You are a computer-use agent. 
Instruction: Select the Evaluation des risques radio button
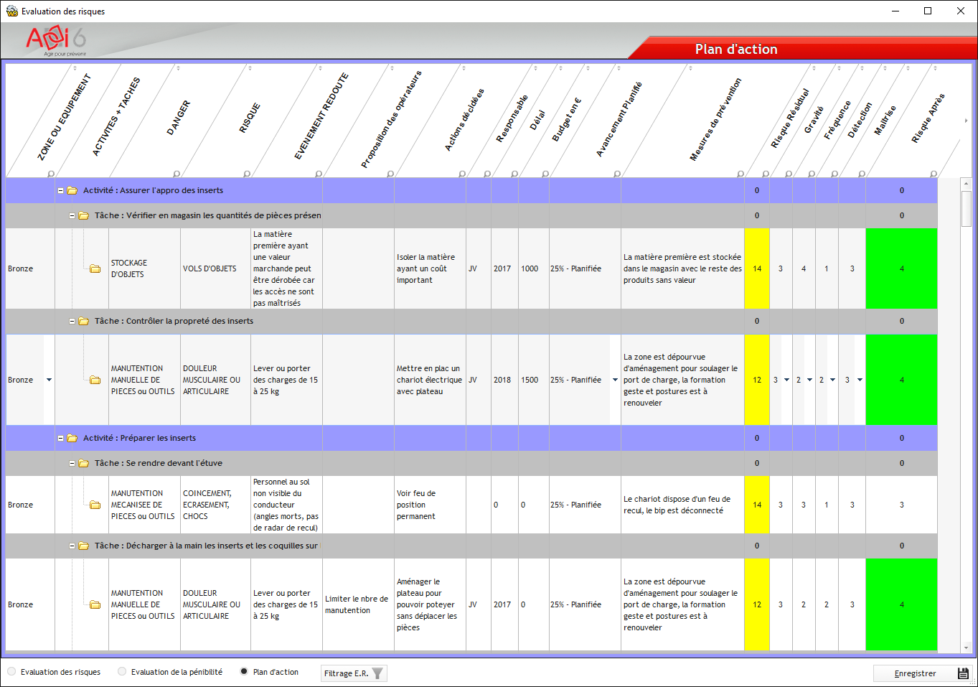pyautogui.click(x=11, y=672)
